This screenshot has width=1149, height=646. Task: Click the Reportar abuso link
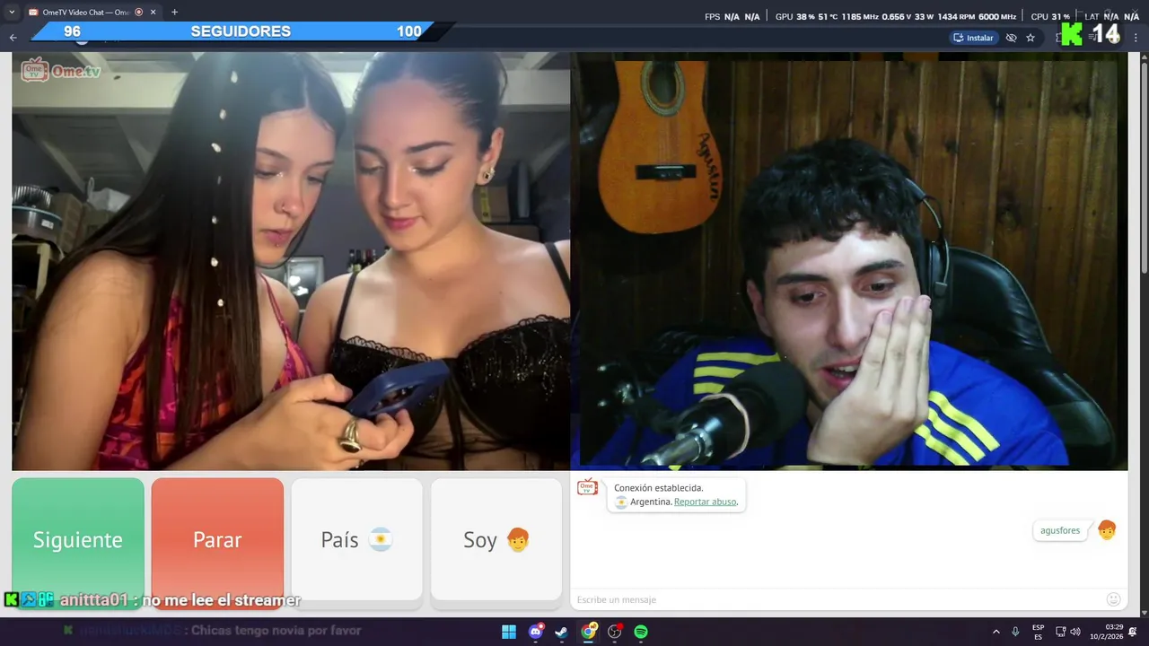pyautogui.click(x=706, y=502)
